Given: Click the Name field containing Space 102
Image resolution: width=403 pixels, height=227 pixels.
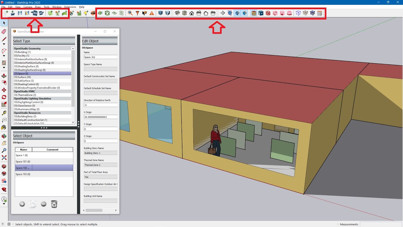Looking at the screenshot, I should 100,57.
